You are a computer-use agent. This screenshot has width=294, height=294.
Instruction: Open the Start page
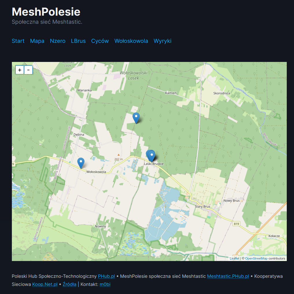coord(18,41)
